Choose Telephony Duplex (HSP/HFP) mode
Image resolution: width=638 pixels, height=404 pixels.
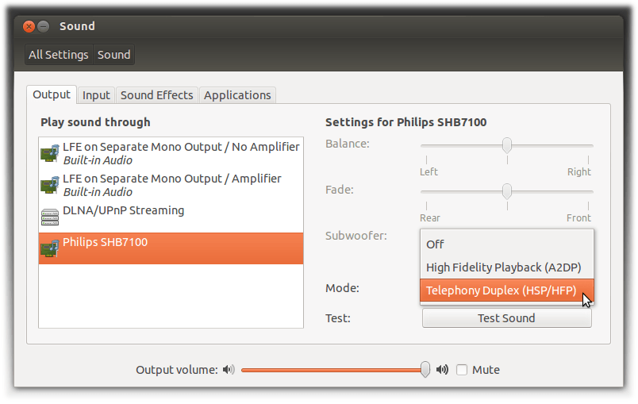click(501, 290)
